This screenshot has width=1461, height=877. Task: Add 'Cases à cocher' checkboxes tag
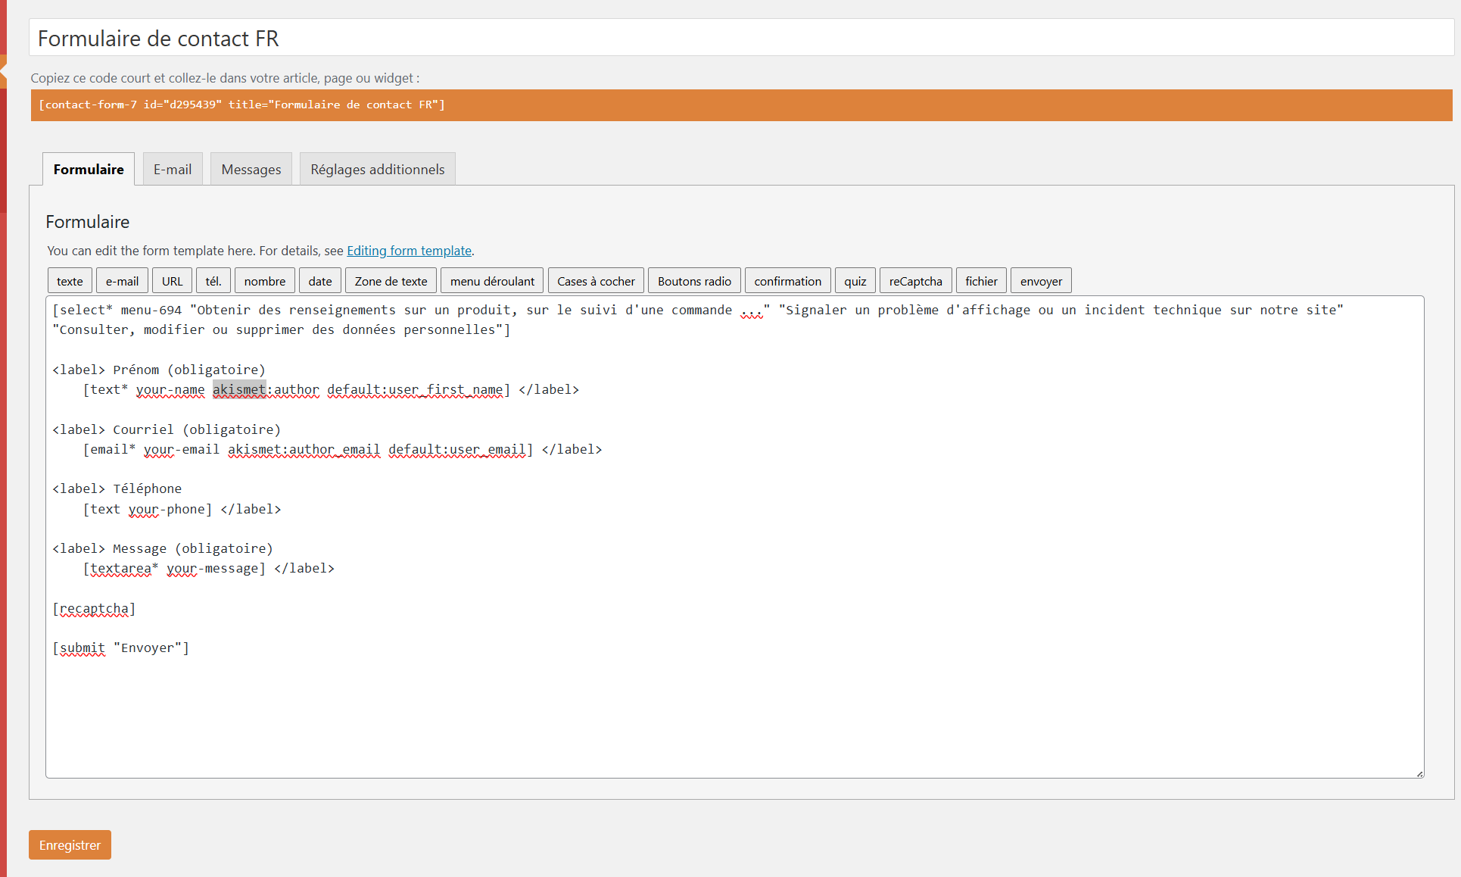point(596,281)
